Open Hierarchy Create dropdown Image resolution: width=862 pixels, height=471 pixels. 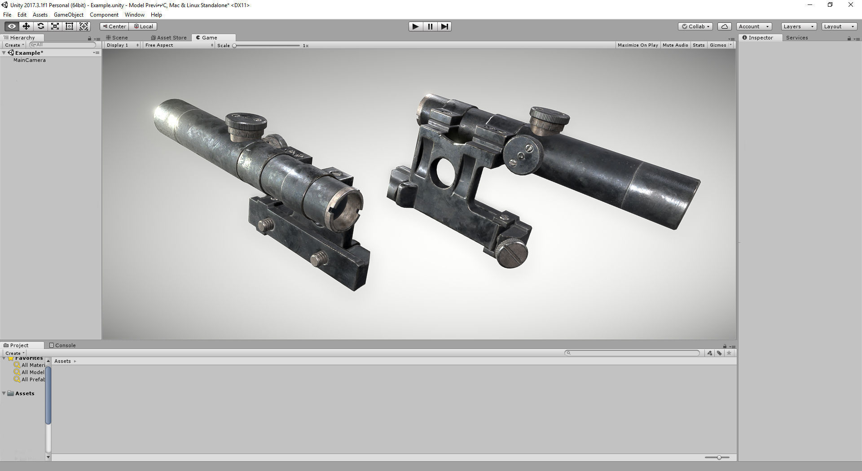pyautogui.click(x=14, y=45)
